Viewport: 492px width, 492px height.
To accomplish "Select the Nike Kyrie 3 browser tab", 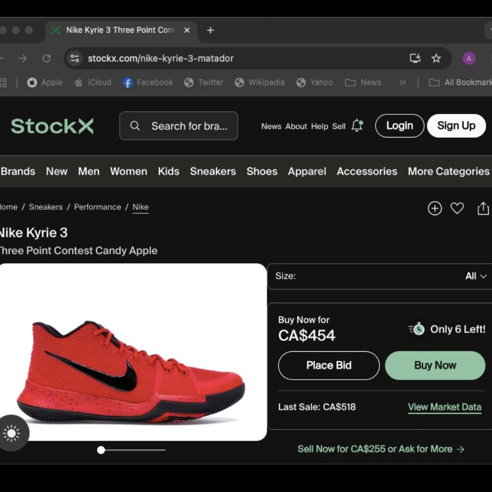I will pyautogui.click(x=121, y=30).
